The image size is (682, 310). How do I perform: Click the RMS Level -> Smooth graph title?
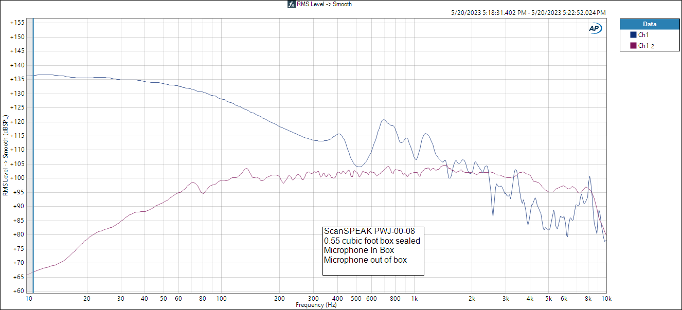[x=324, y=4]
